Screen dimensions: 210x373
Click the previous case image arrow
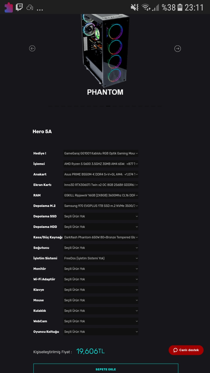pos(32,48)
